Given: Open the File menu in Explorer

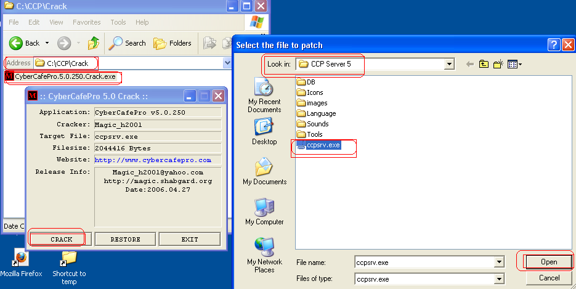Looking at the screenshot, I should tap(14, 22).
